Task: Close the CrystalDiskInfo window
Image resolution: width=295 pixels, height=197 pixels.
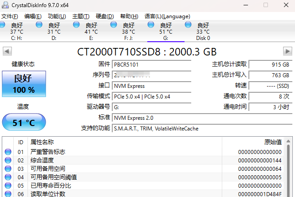Action: click(x=286, y=5)
